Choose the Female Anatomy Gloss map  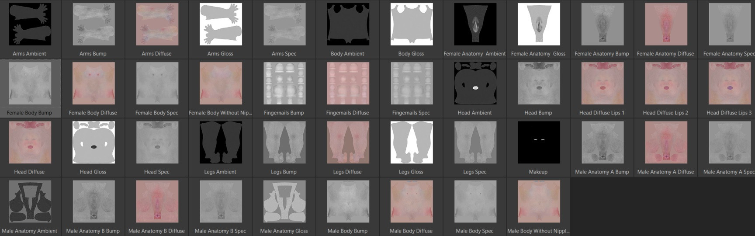[x=539, y=24]
